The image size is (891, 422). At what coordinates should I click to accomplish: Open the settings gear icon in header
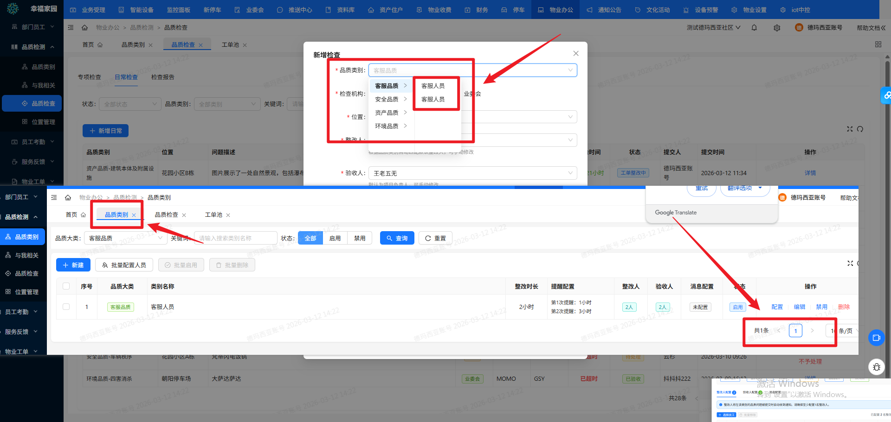coord(777,28)
